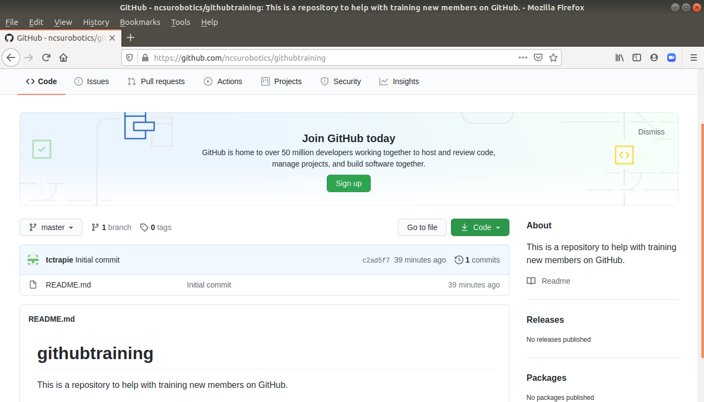
Task: Click the commit history clock icon
Action: pos(459,260)
